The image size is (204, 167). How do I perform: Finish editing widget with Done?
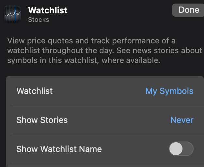(x=189, y=10)
